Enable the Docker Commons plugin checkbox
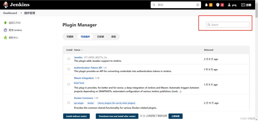The image size is (258, 121). click(x=69, y=103)
